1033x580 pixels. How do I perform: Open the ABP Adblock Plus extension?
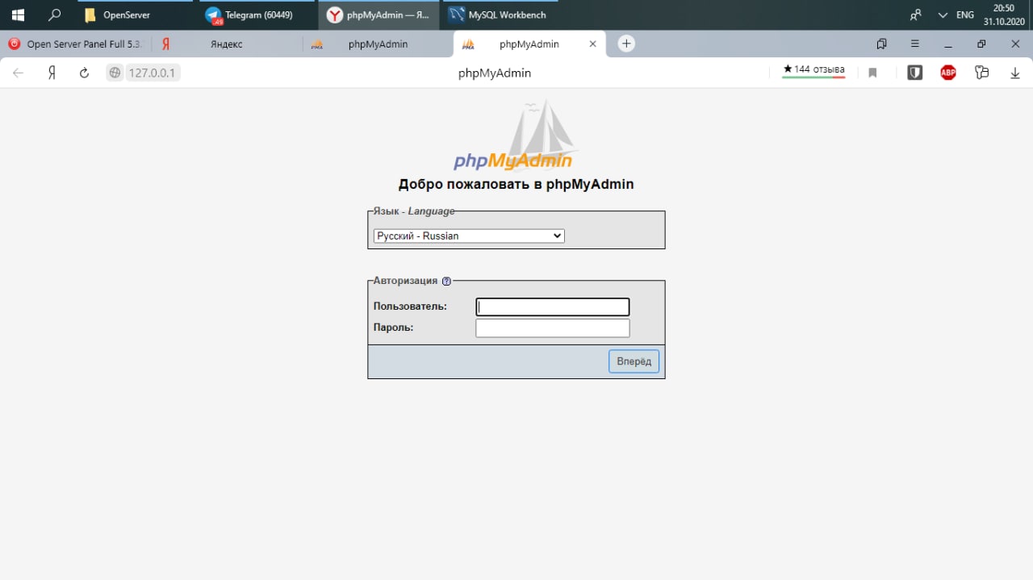[948, 73]
